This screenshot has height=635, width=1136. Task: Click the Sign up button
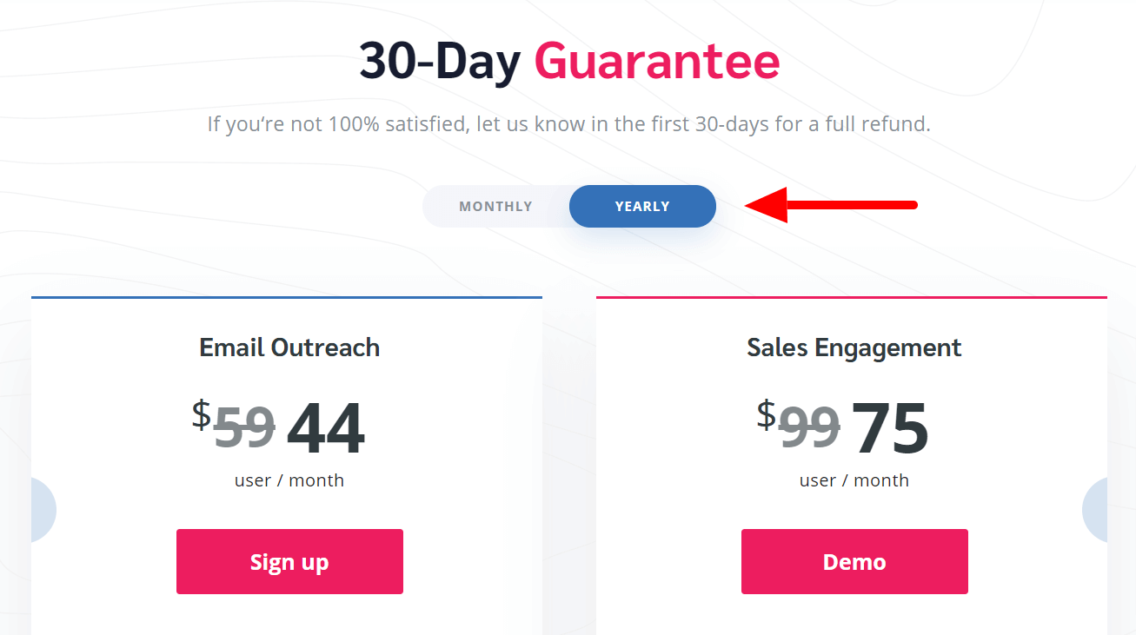point(289,562)
